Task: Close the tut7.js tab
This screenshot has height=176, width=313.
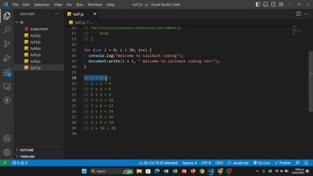Action: pyautogui.click(x=95, y=14)
